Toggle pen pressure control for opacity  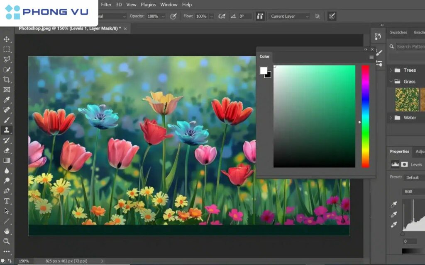coord(173,16)
